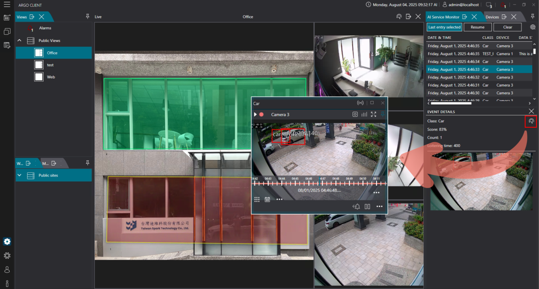Toggle the record button for Camera 3

(x=261, y=115)
